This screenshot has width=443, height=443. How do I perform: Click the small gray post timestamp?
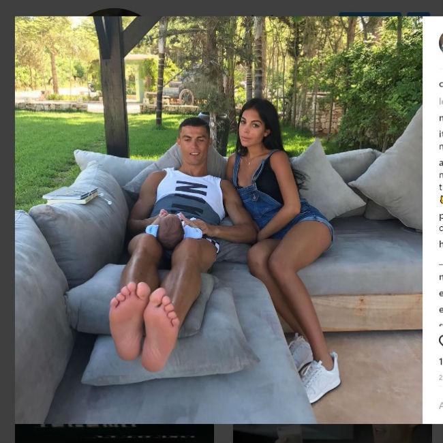tap(441, 377)
